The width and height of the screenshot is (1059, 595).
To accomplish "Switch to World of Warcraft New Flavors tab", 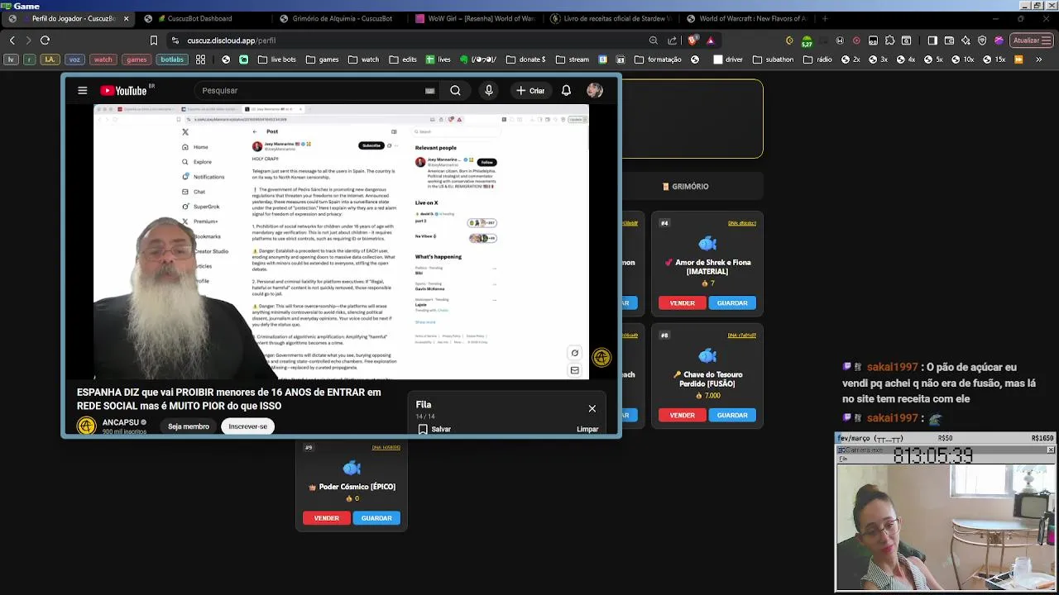I will (x=749, y=18).
